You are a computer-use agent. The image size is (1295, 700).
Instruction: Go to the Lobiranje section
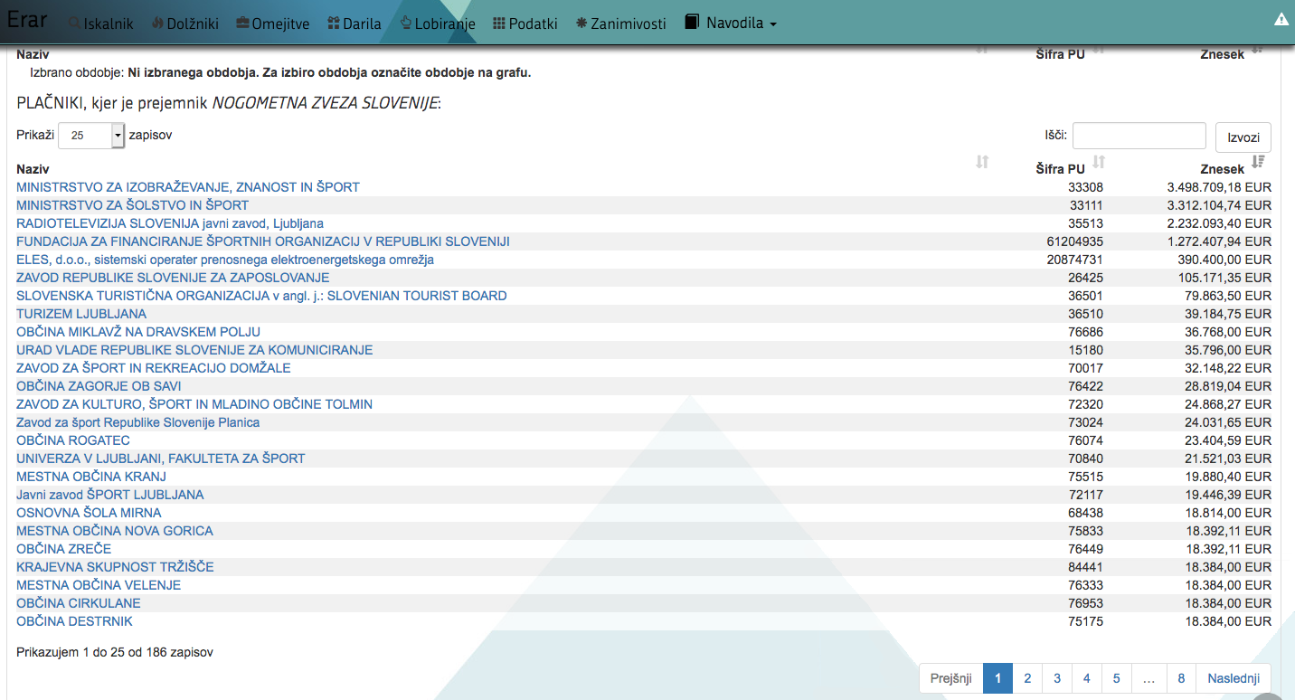438,24
